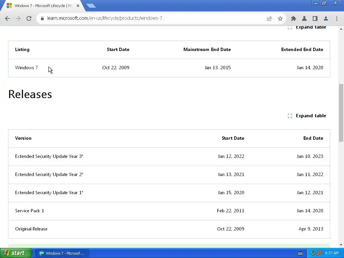Click the 8:37 AM taskbar clock

click(x=332, y=253)
